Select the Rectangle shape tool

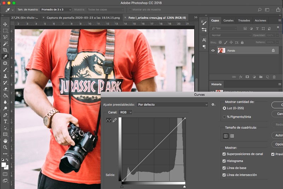5,134
